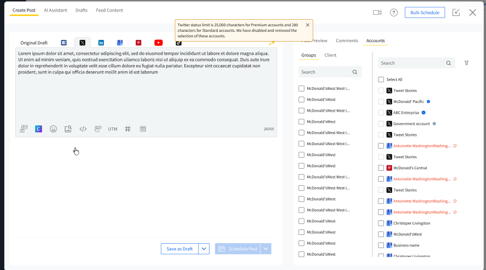The width and height of the screenshot is (486, 270).
Task: Check the Select All accounts checkbox
Action: [381, 79]
